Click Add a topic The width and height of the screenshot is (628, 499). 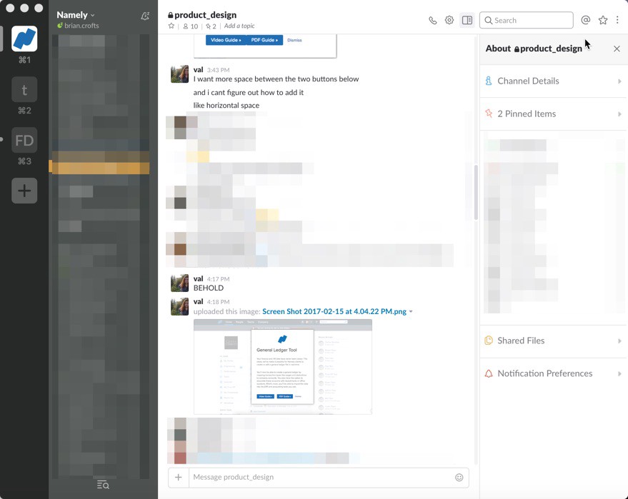pyautogui.click(x=239, y=26)
